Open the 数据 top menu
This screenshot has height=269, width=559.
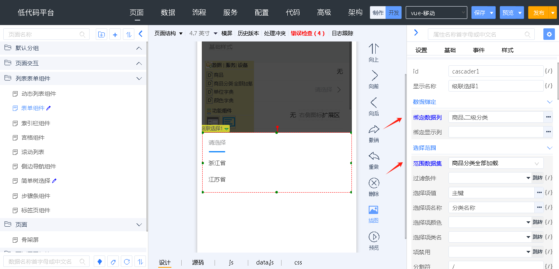(168, 12)
